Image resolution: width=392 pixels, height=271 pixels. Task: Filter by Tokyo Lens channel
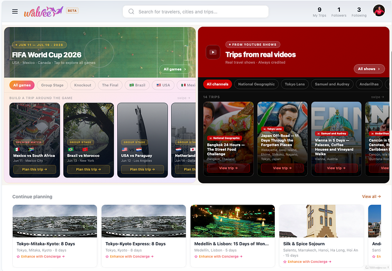pyautogui.click(x=295, y=84)
